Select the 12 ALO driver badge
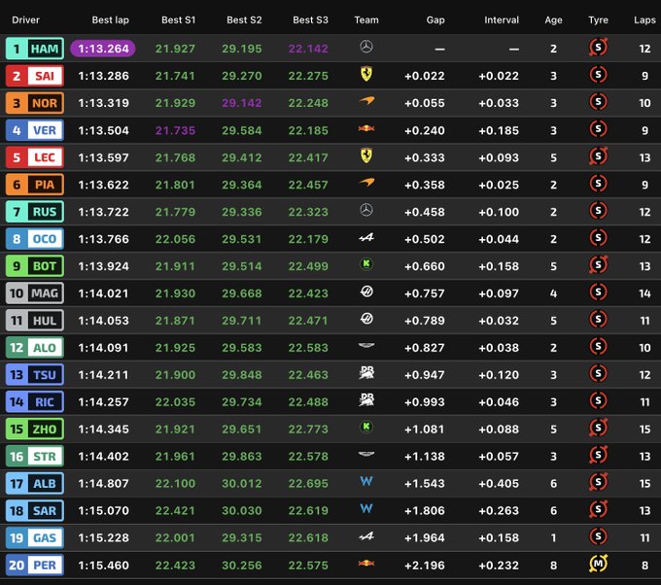The image size is (661, 585). click(35, 347)
